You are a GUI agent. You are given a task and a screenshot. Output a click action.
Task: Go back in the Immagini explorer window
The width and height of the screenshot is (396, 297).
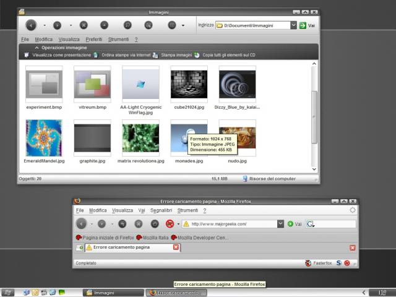click(x=31, y=25)
